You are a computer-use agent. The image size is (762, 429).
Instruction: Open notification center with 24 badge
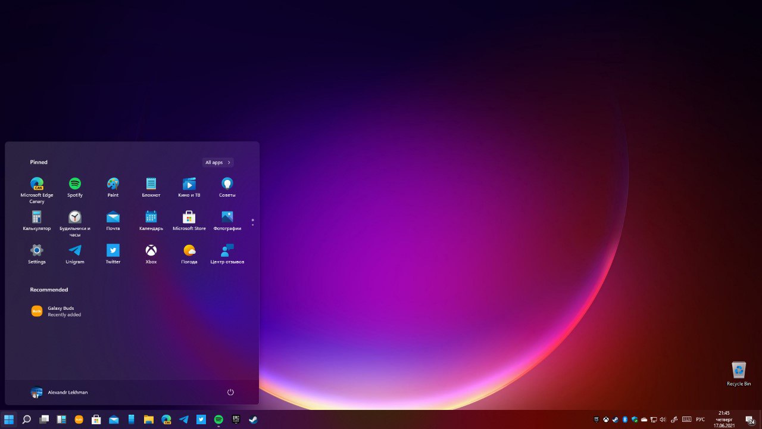coord(750,420)
